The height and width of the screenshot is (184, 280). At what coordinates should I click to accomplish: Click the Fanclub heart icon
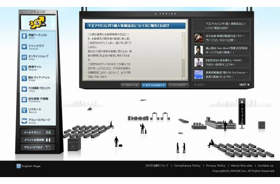pyautogui.click(x=24, y=47)
